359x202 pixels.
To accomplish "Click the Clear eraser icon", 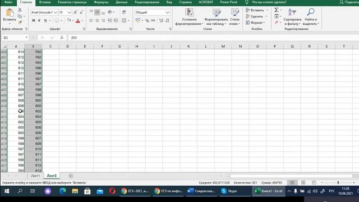I will click(x=277, y=22).
